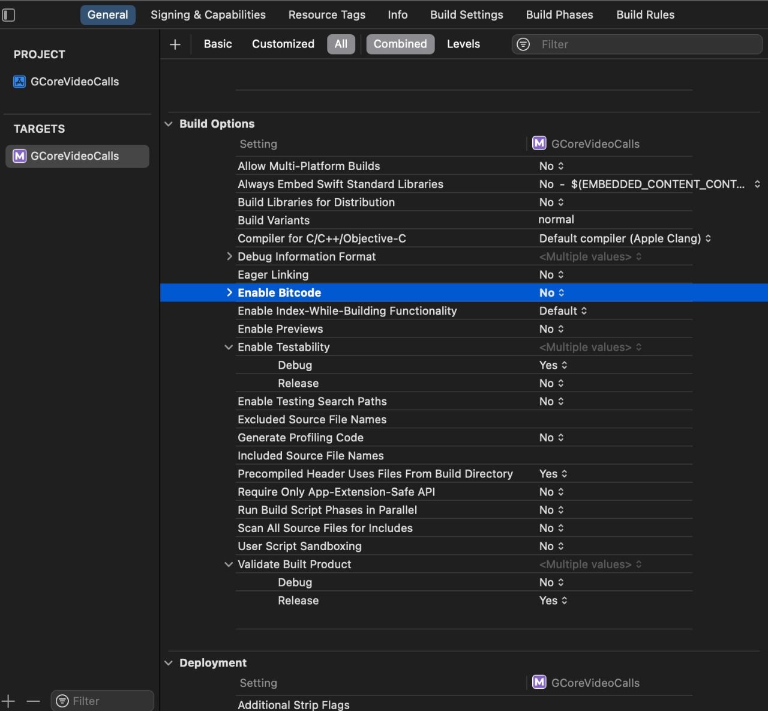This screenshot has width=768, height=711.
Task: Open Eager Linking value dropdown
Action: point(551,274)
